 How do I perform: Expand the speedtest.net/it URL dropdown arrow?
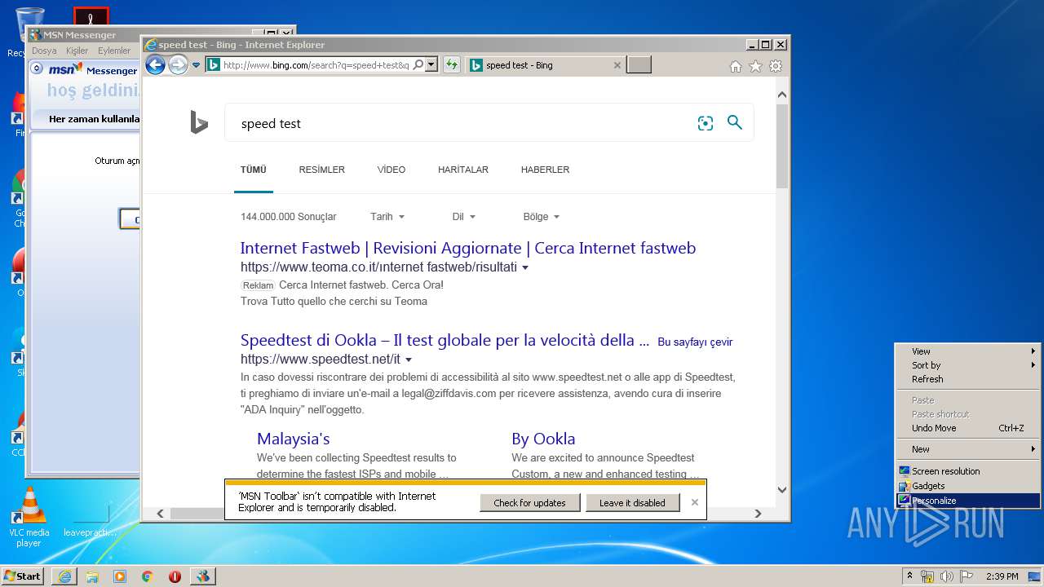point(409,360)
